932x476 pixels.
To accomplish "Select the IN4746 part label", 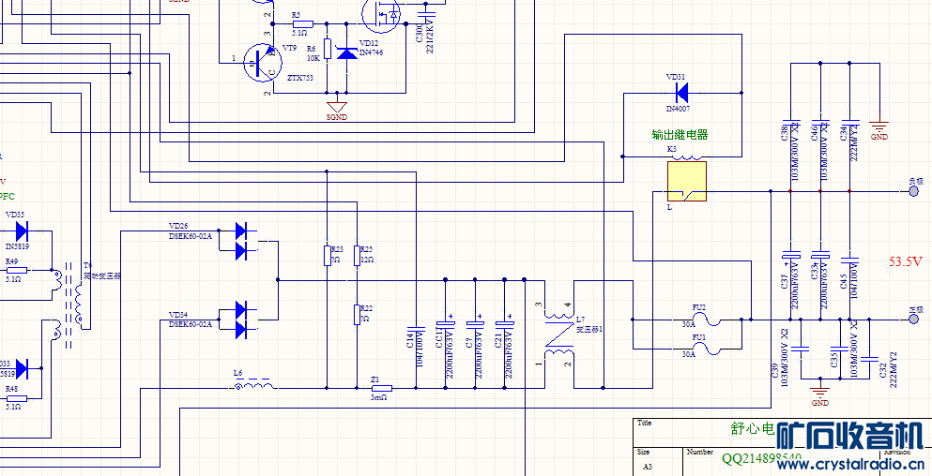I will point(372,52).
